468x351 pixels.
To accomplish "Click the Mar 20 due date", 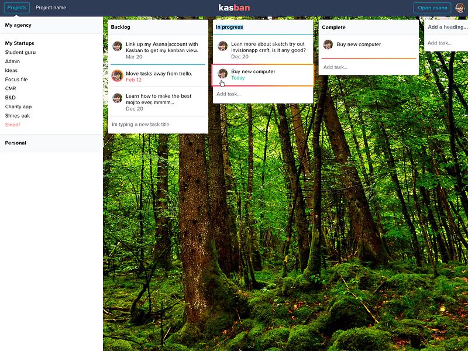I will point(134,57).
